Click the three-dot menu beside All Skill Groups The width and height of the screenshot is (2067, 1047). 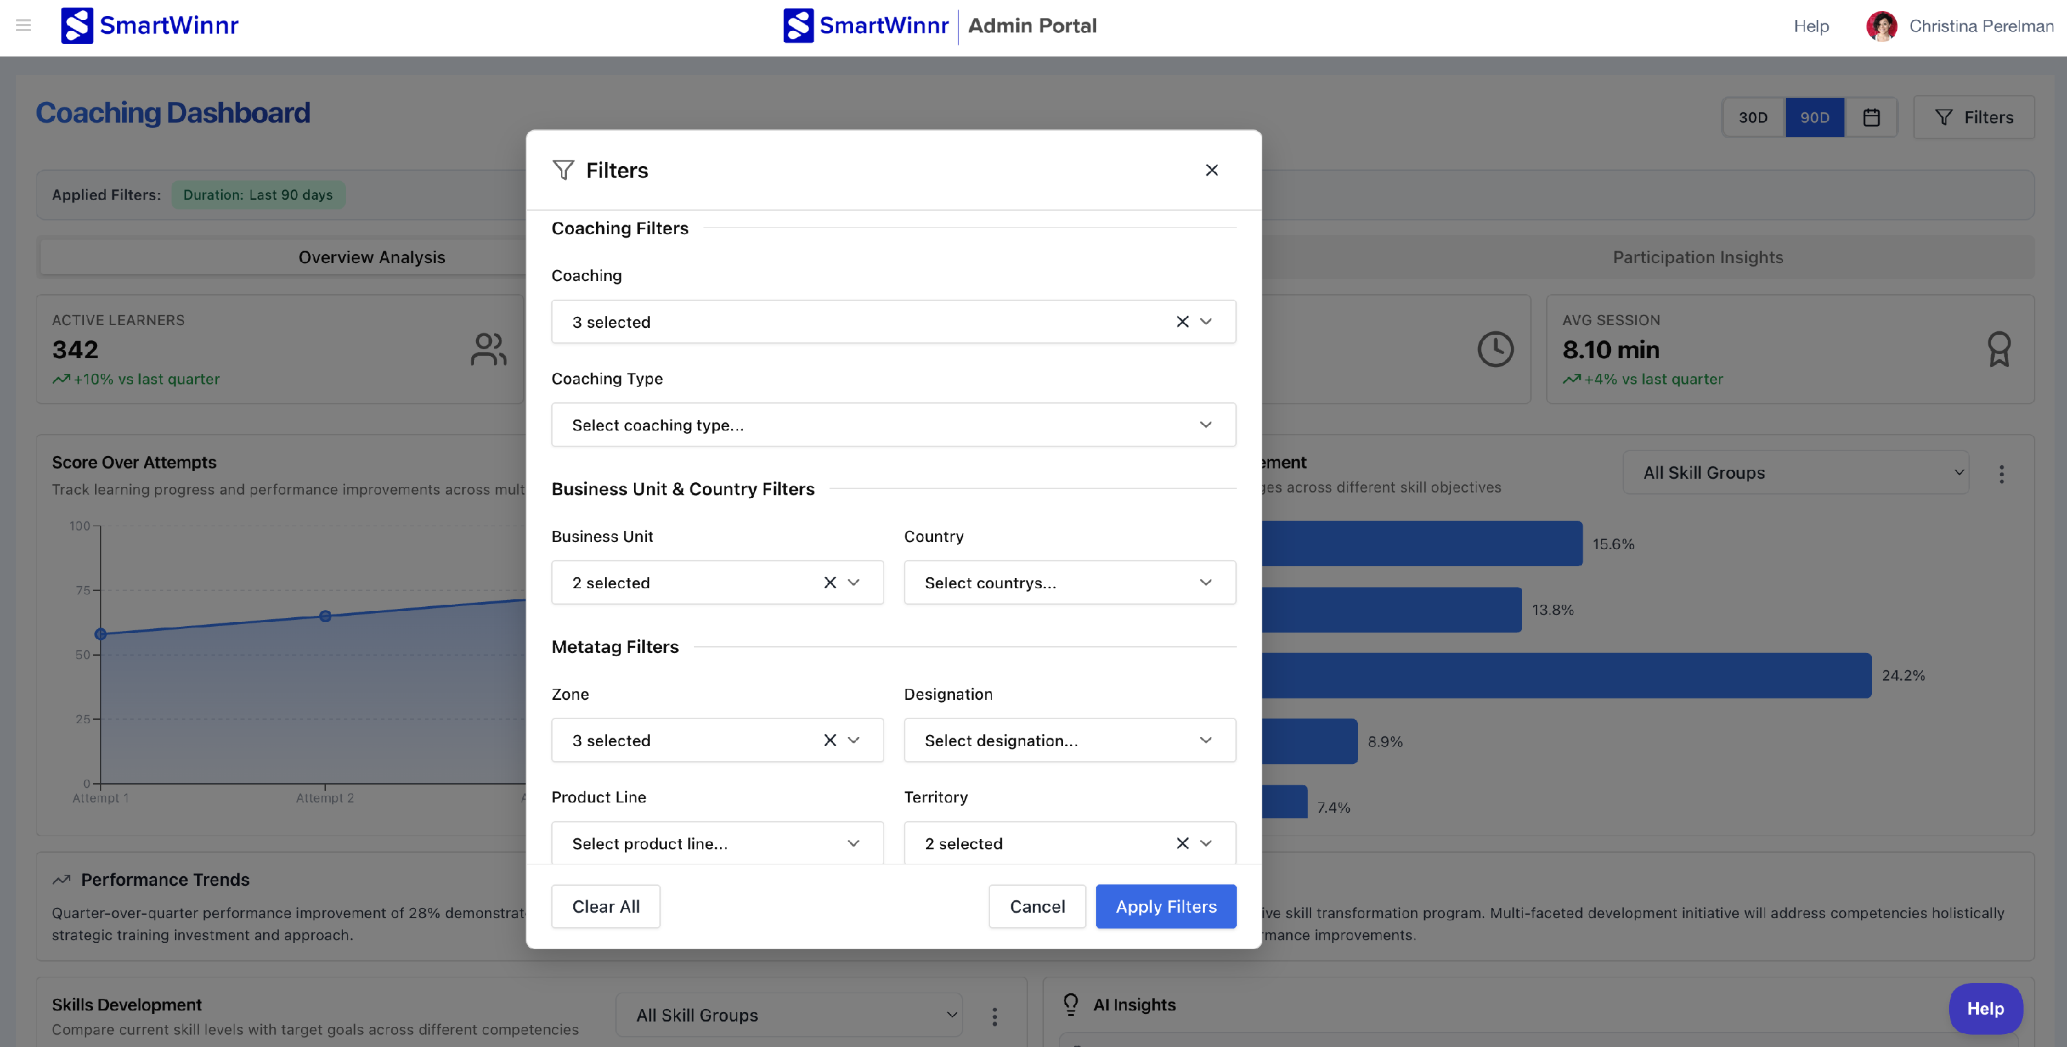[2000, 473]
